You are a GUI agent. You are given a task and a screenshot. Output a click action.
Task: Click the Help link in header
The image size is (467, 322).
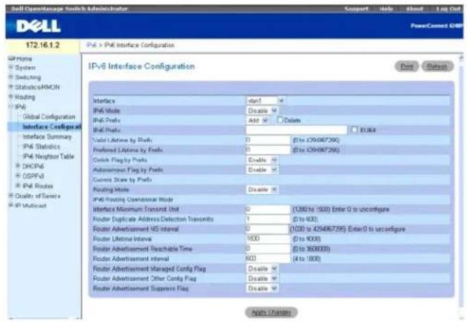[386, 9]
